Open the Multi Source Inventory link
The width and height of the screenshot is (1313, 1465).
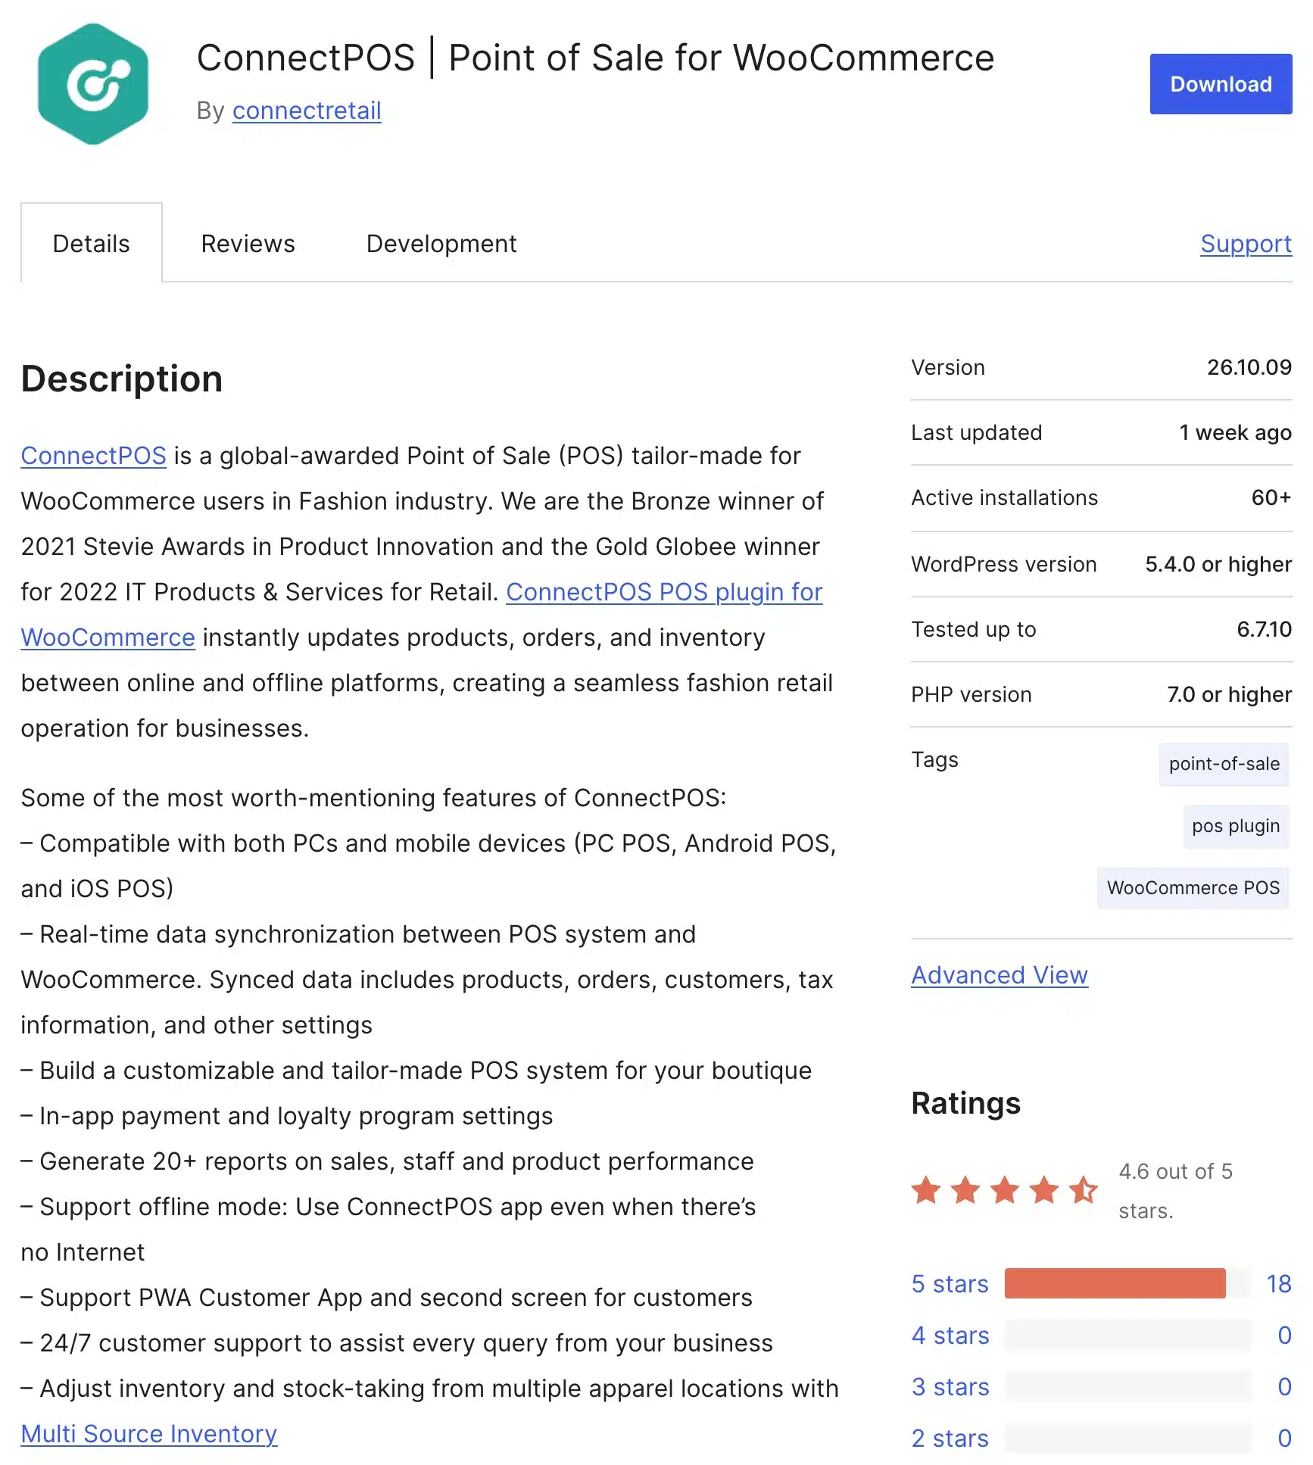pyautogui.click(x=149, y=1433)
